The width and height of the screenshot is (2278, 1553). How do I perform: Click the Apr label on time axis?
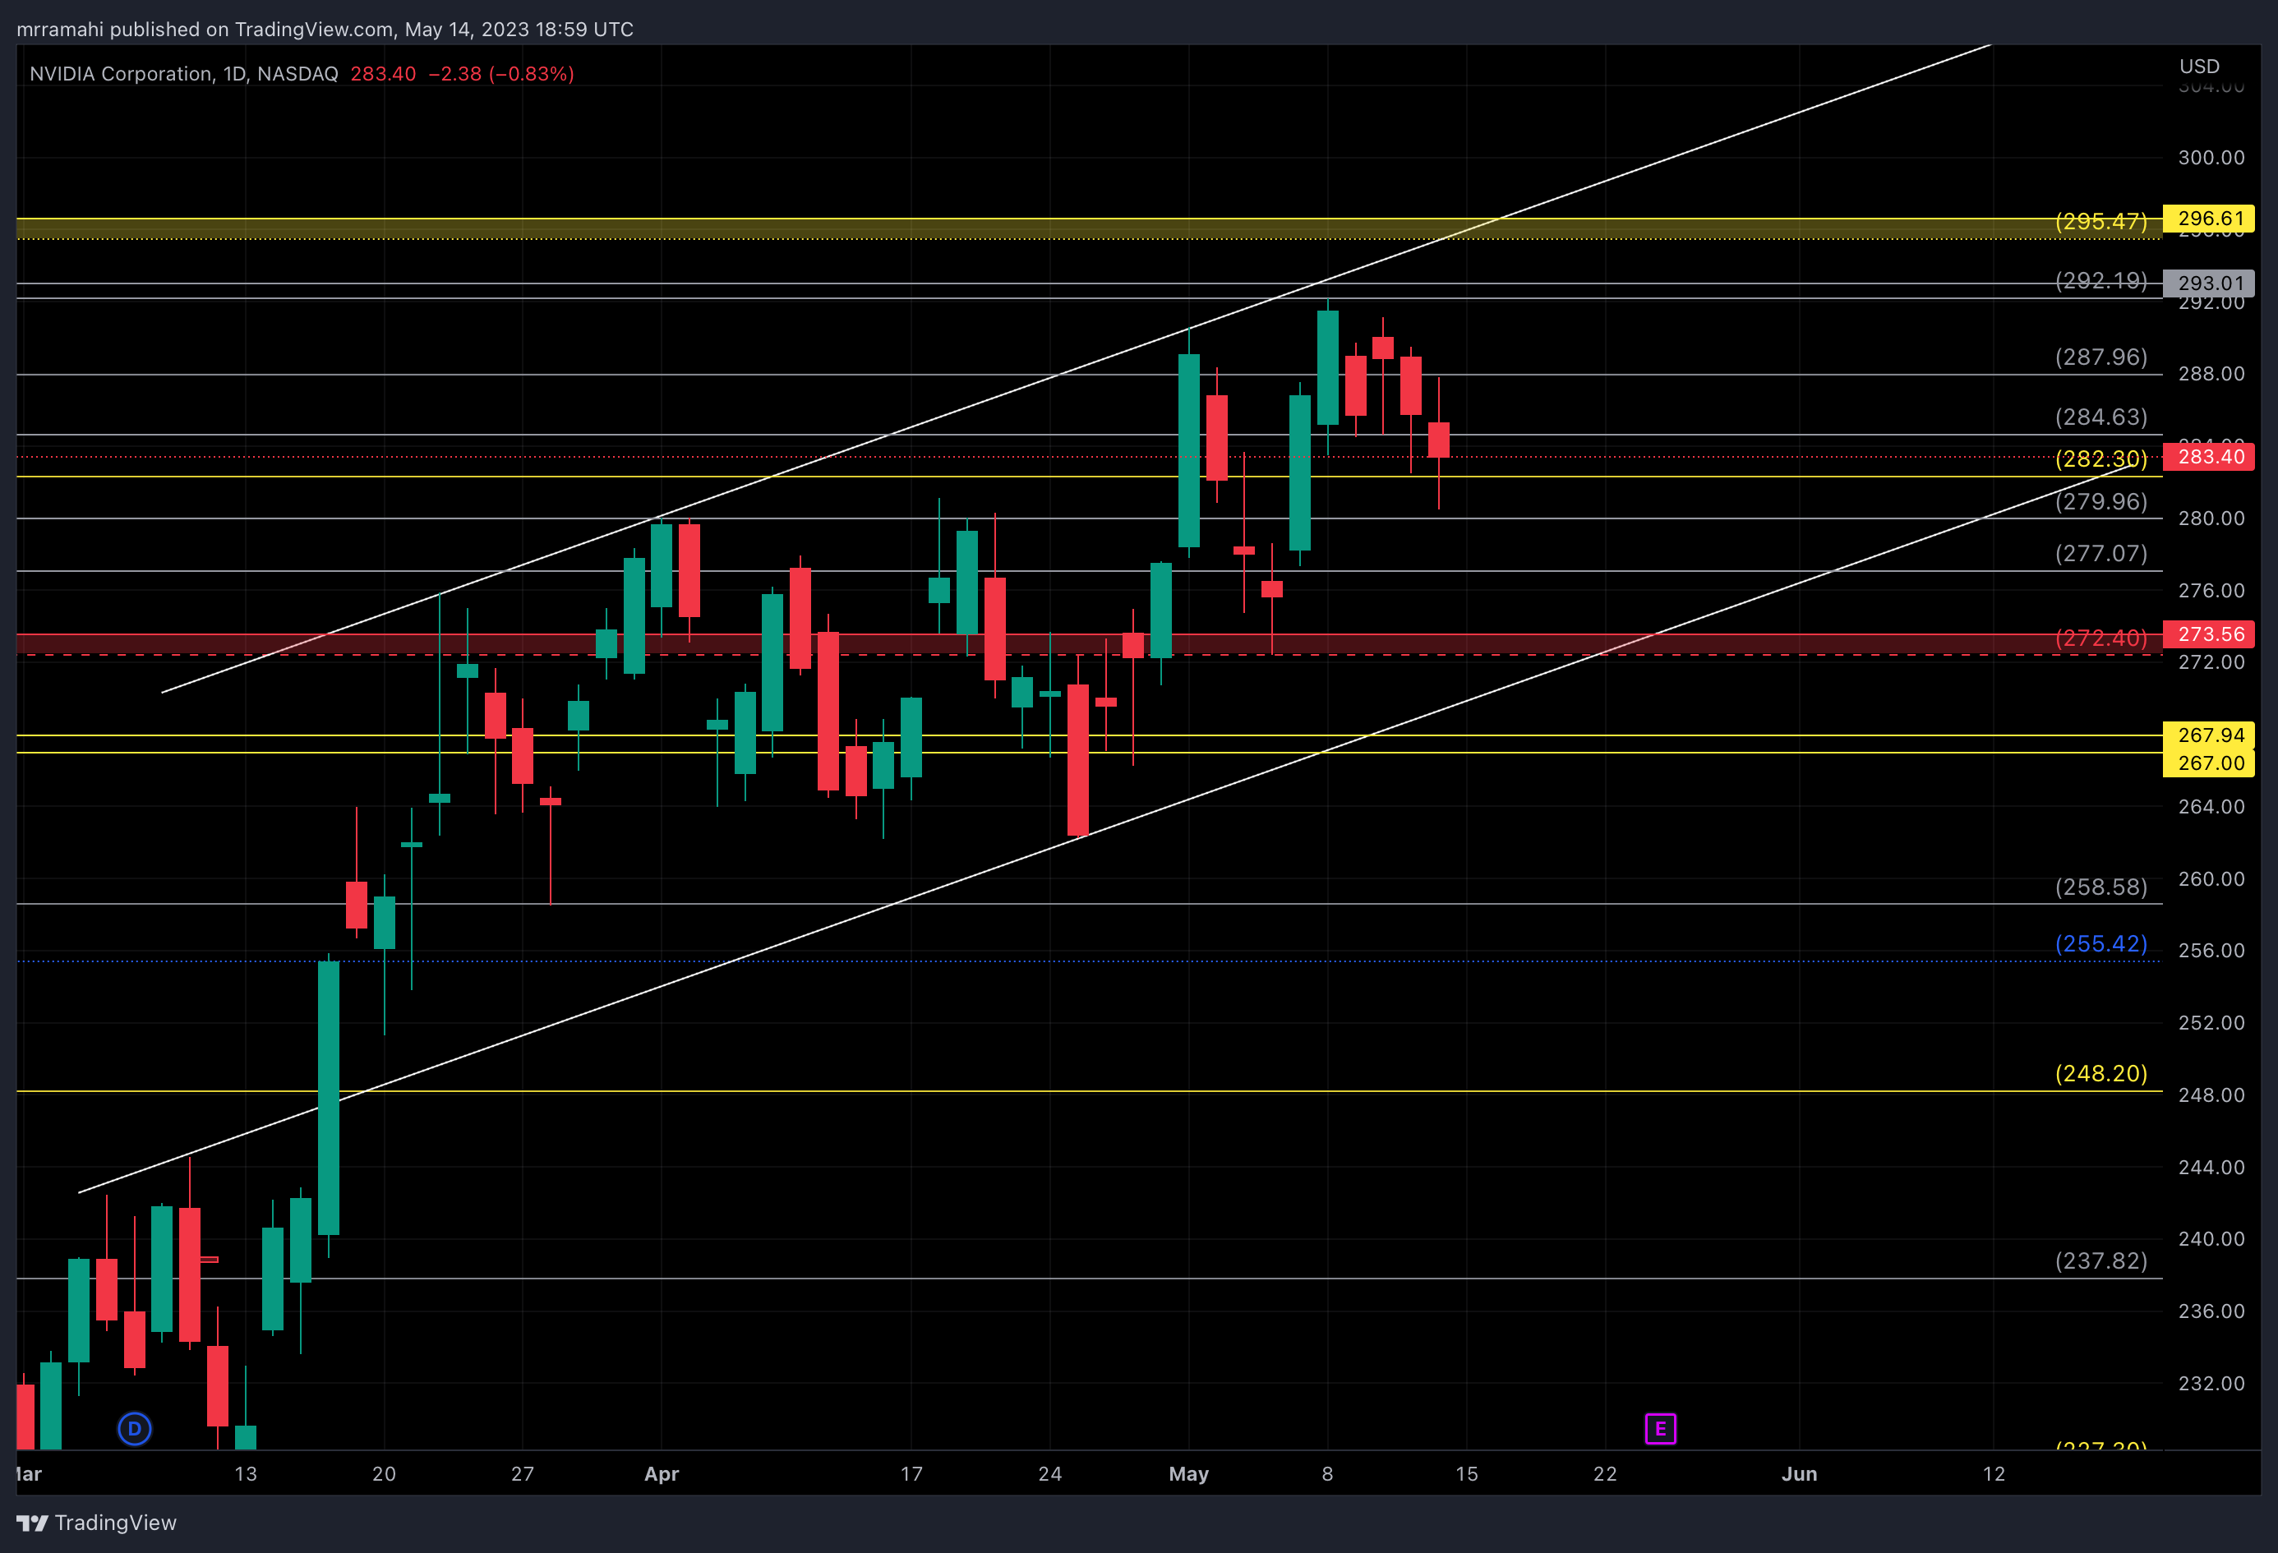pos(662,1473)
